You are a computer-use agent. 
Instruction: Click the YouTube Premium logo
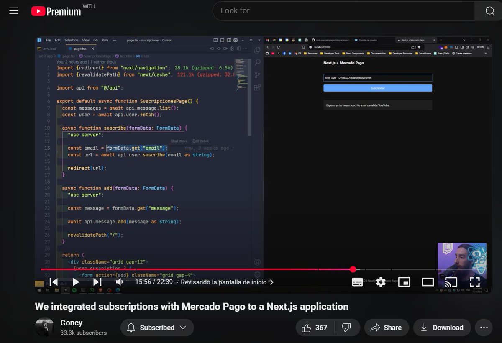56,11
